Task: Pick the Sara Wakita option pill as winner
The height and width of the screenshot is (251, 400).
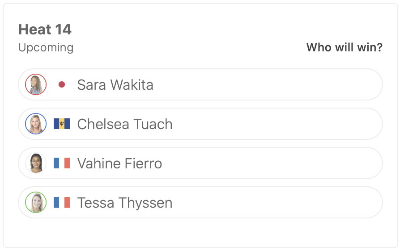Action: click(268, 84)
